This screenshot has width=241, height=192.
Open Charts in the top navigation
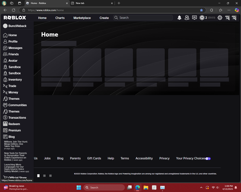pos(60,18)
